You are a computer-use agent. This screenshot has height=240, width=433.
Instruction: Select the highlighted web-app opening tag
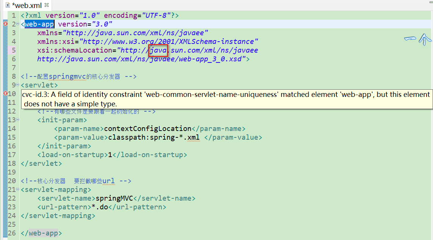[39, 24]
